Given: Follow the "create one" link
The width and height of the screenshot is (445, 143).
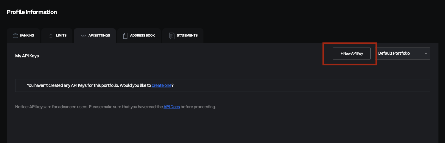Looking at the screenshot, I should [161, 86].
